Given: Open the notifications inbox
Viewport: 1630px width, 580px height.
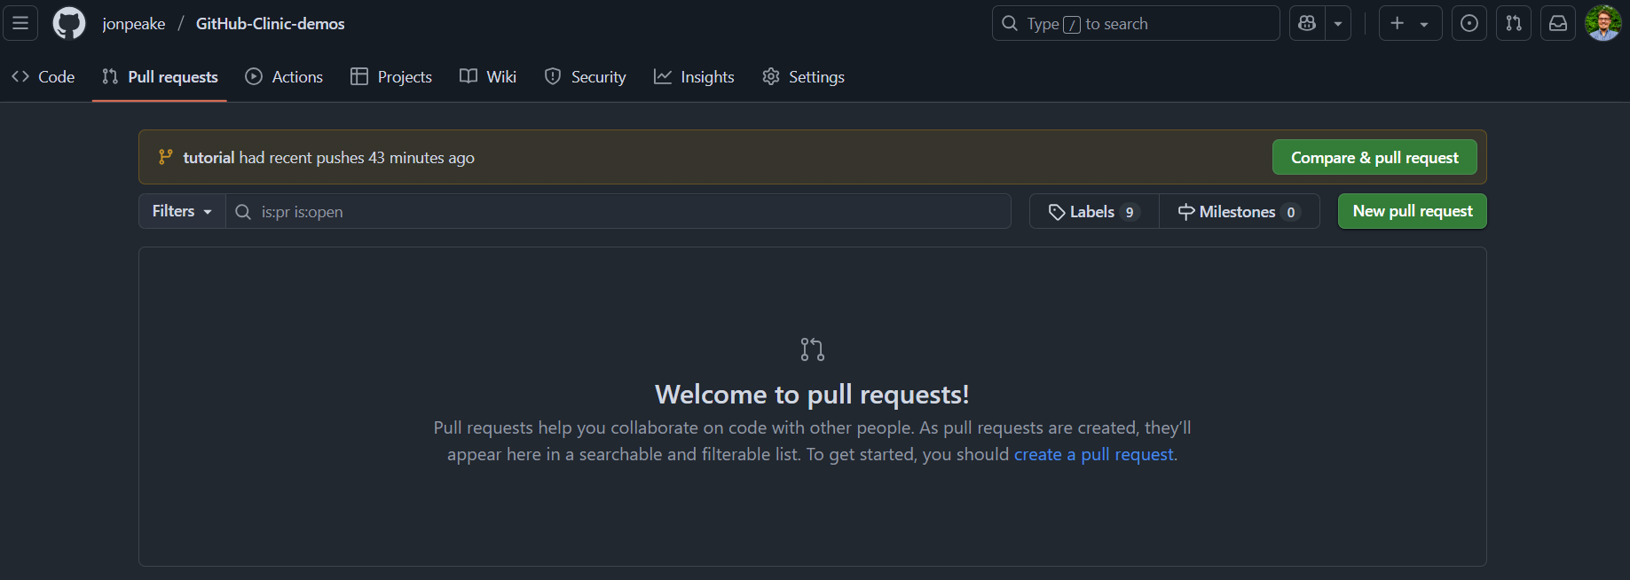Looking at the screenshot, I should coord(1558,24).
